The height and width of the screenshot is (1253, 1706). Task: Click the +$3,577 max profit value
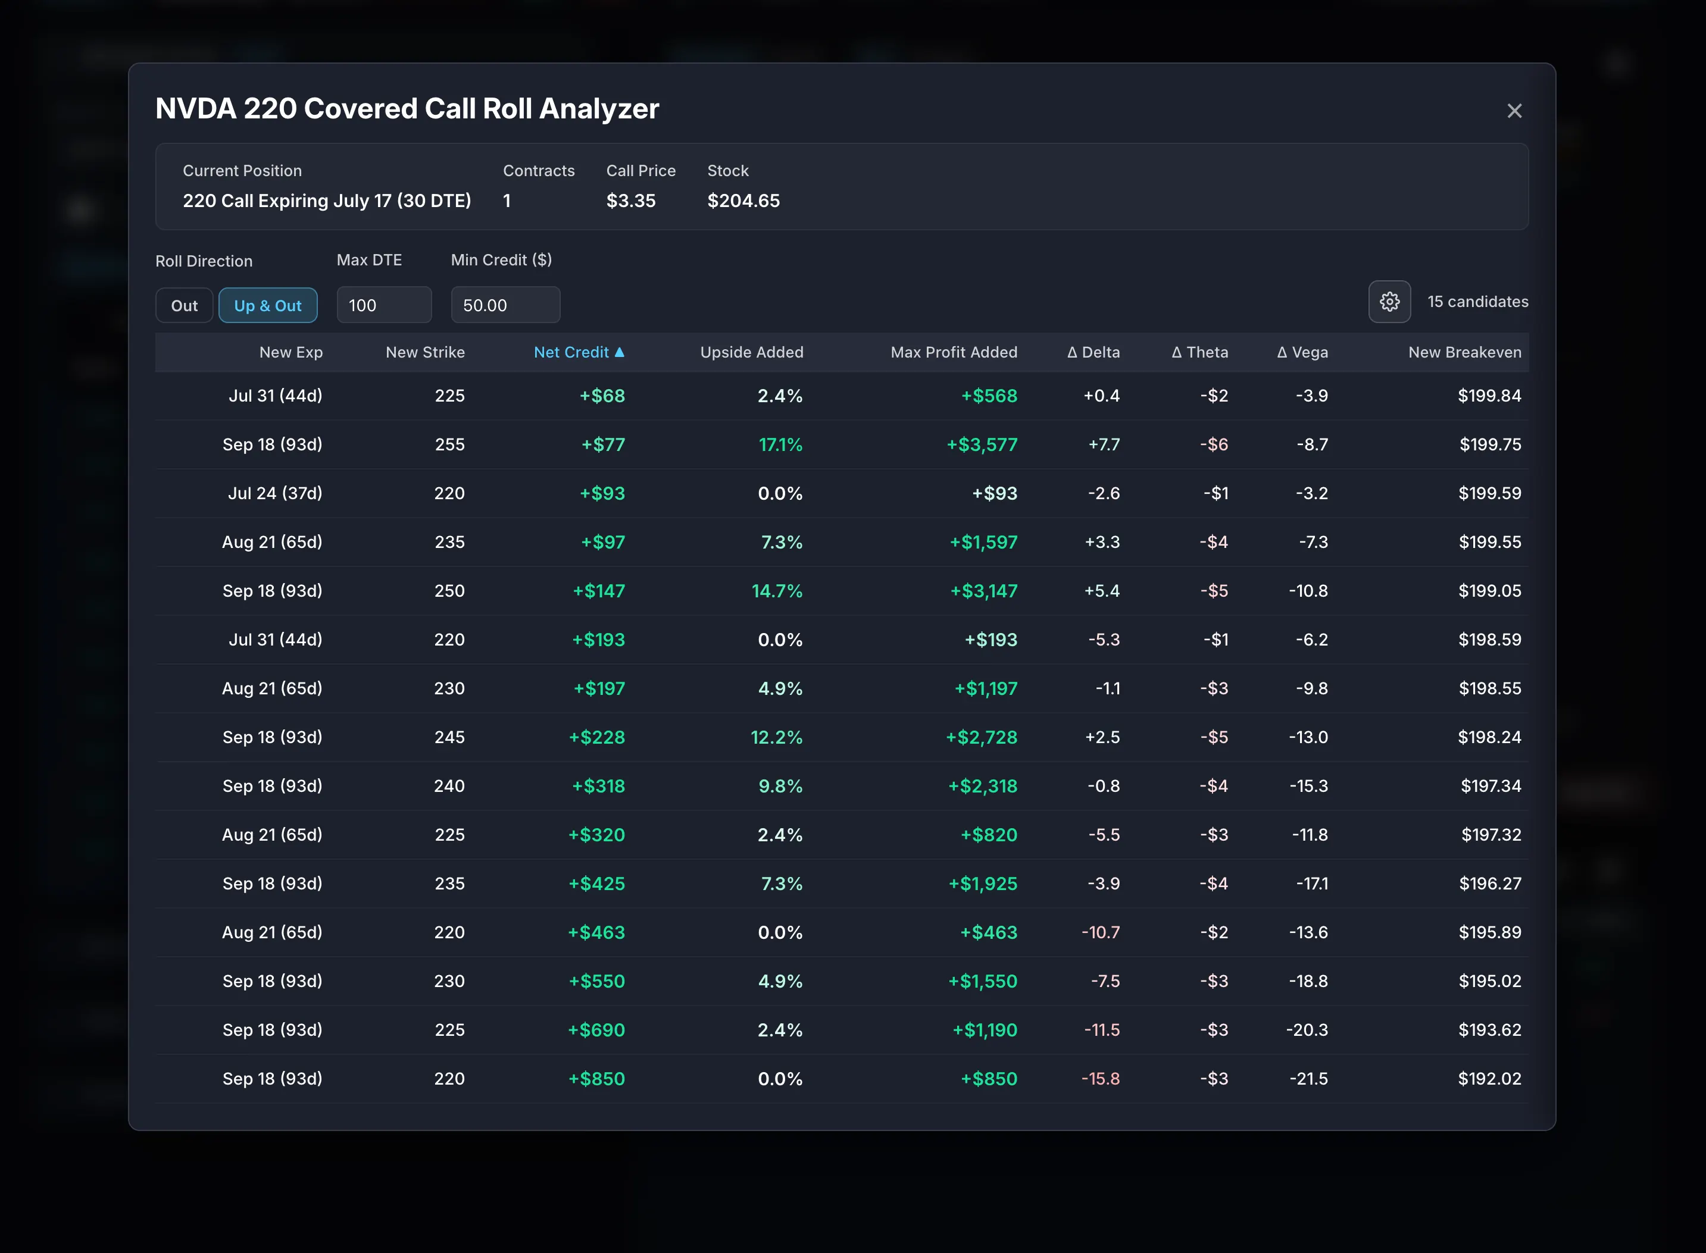point(982,444)
